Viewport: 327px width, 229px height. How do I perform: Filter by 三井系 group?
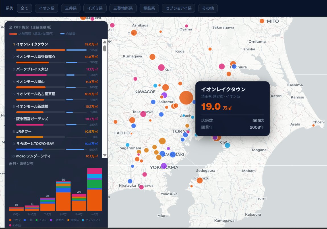71,8
